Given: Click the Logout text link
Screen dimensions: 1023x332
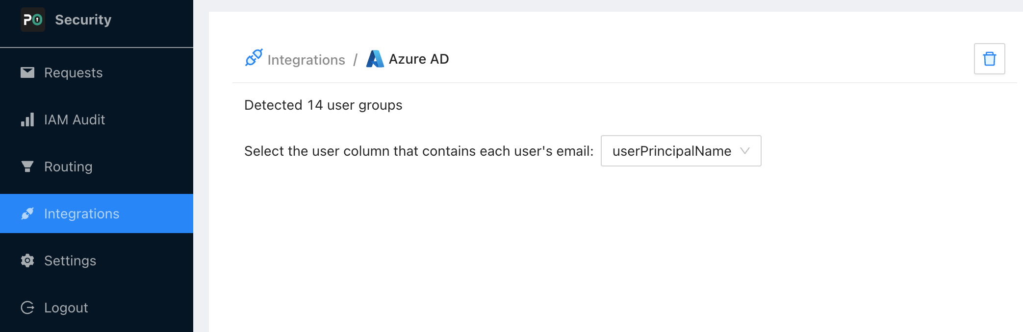Looking at the screenshot, I should tap(66, 308).
